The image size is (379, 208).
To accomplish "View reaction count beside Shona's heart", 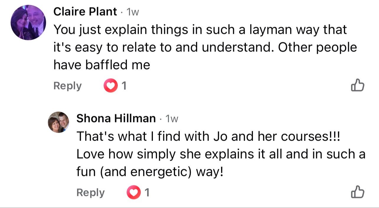I will pos(147,193).
